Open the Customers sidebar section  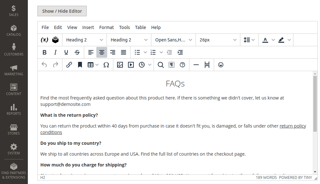(14, 50)
